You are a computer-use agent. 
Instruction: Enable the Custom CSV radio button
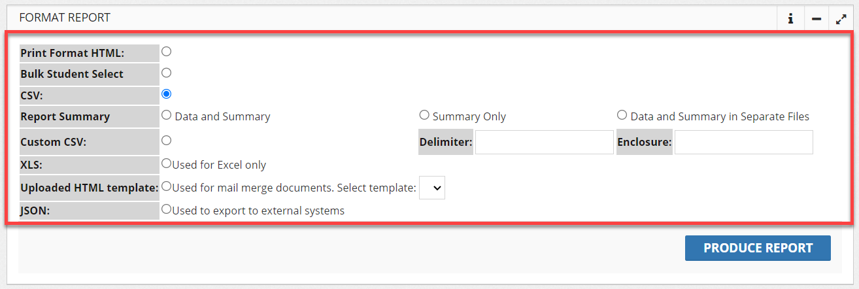(167, 140)
